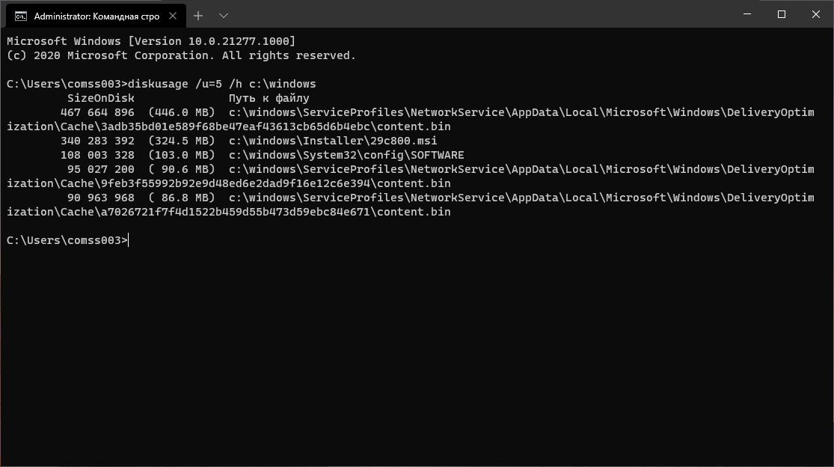Close the terminal window
834x467 pixels.
click(815, 14)
